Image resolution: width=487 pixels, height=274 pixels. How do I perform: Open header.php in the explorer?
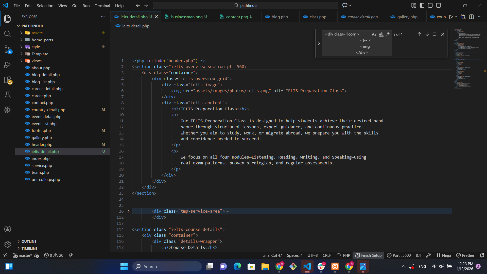[42, 145]
